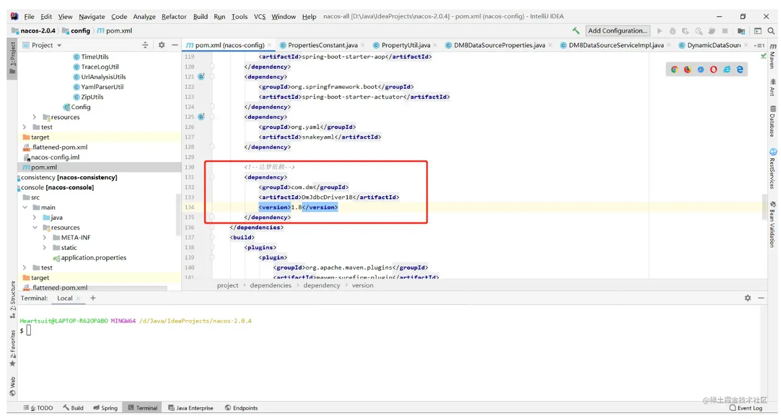Viewport: 781px width, 420px height.
Task: Click the Stop square icon in toolbar
Action: (725, 31)
